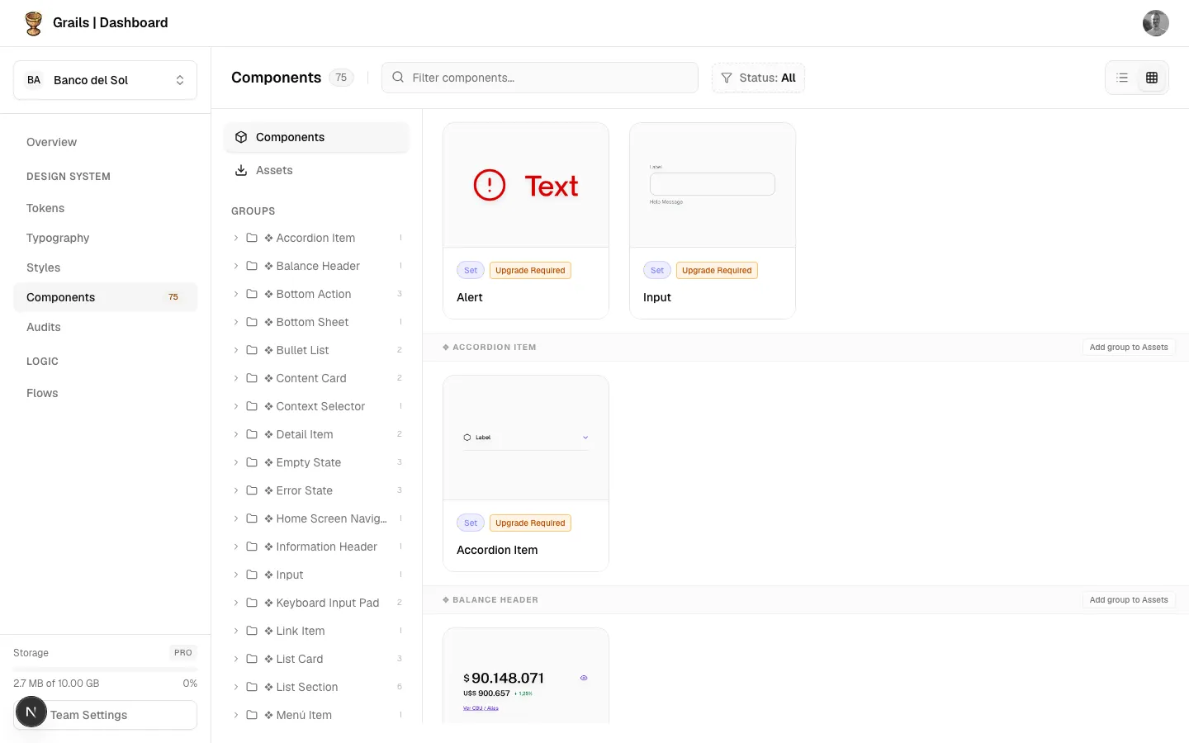Focus the Filter components search field

pos(540,78)
